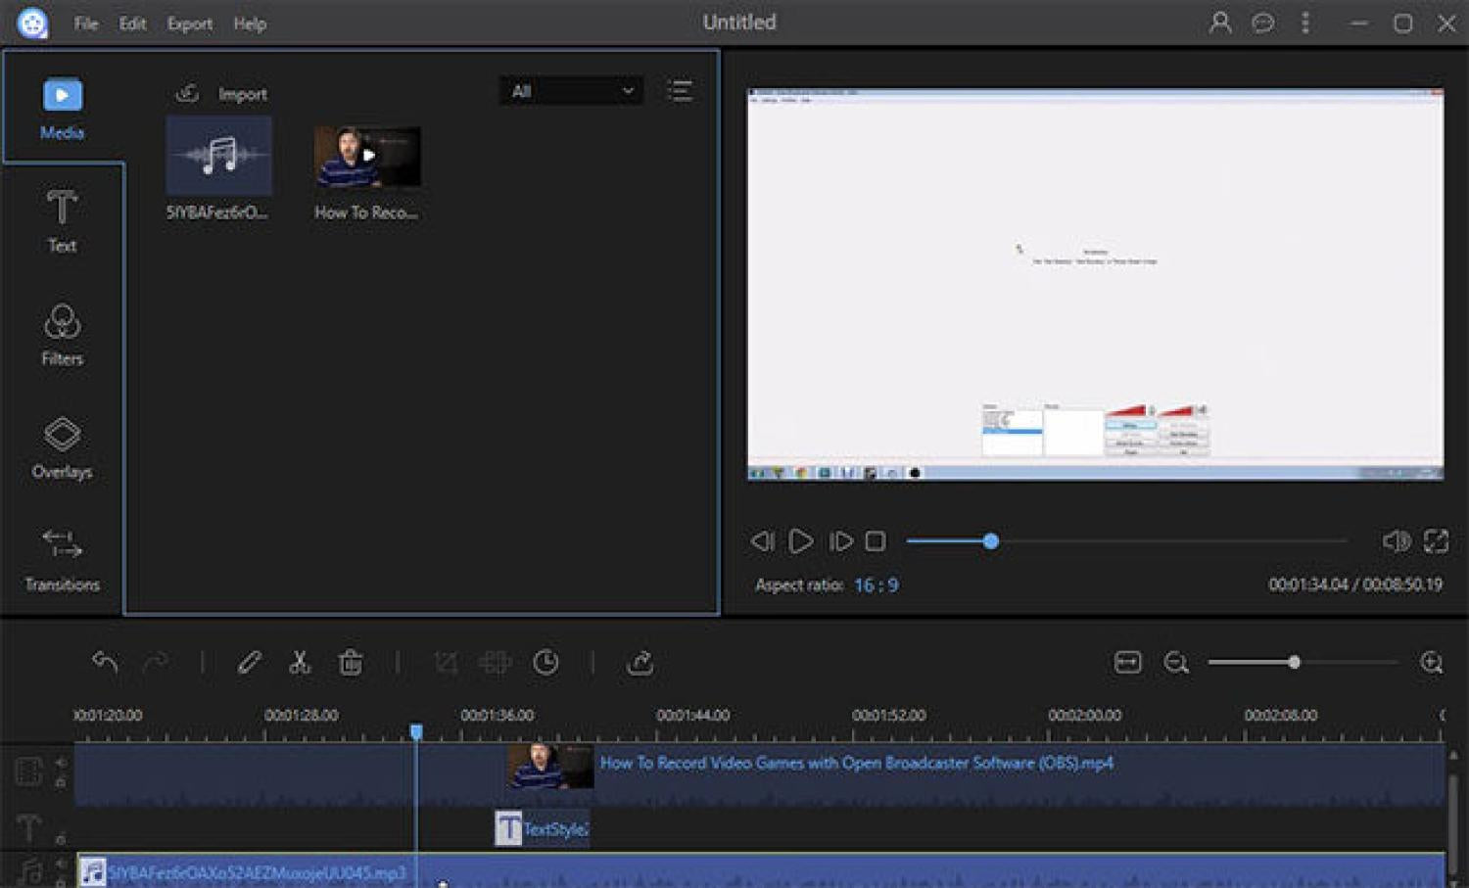Click the zoom-in magnifier on timeline

(1431, 663)
